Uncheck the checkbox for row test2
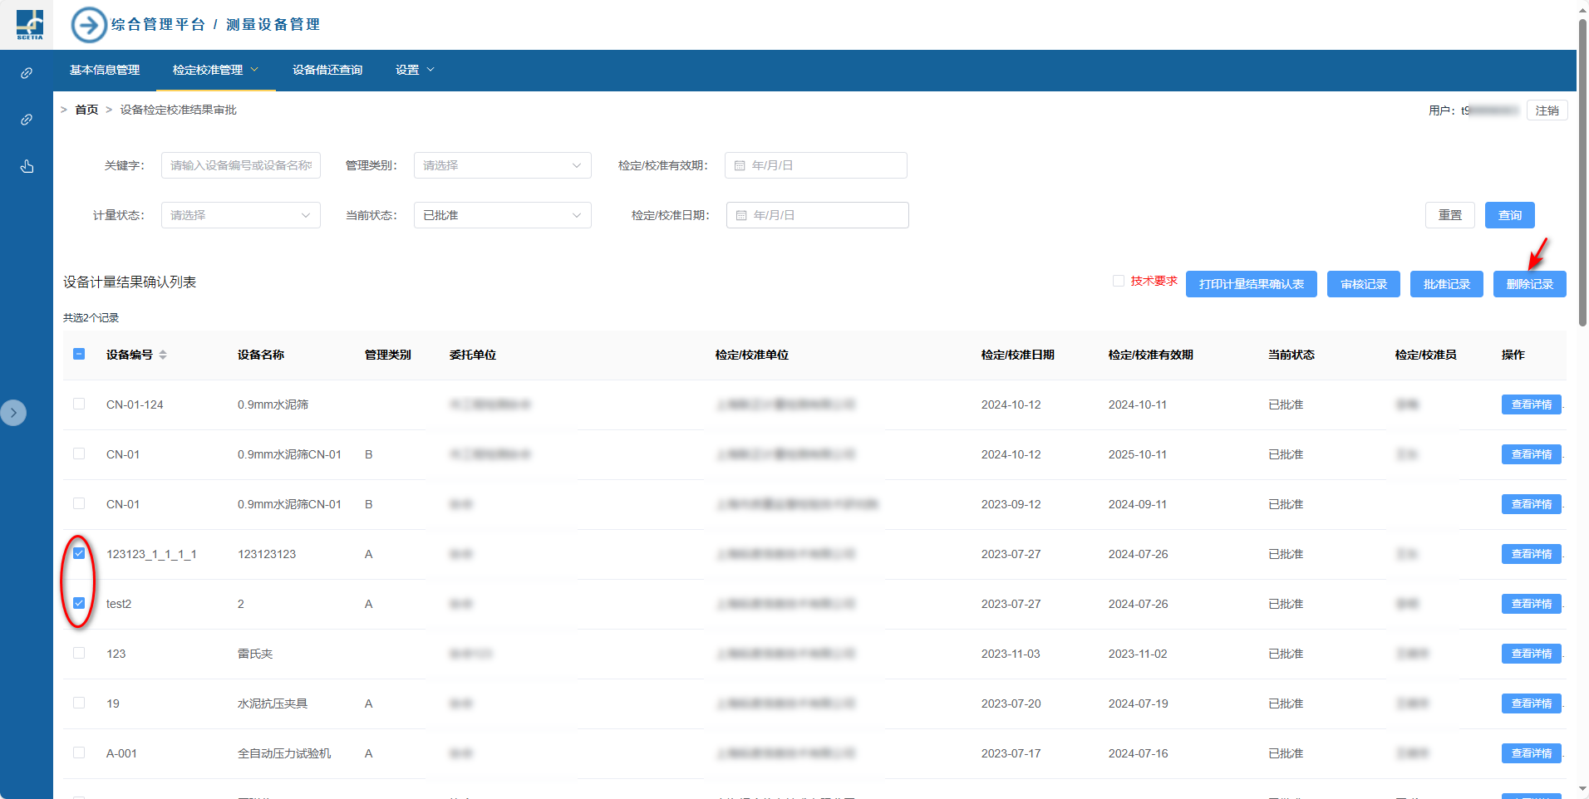This screenshot has width=1589, height=799. click(x=79, y=603)
